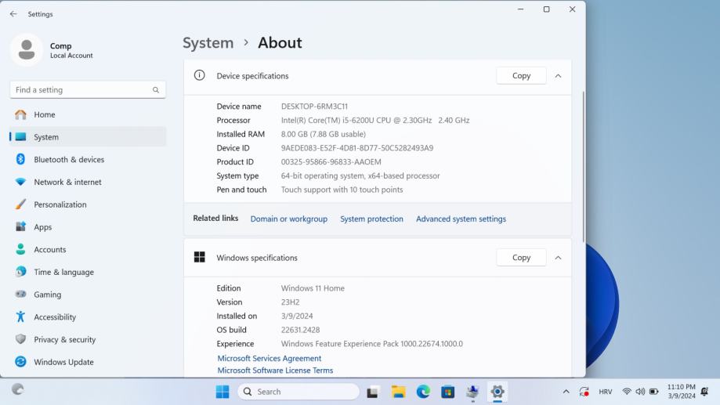Open Network & internet settings

[x=67, y=183]
